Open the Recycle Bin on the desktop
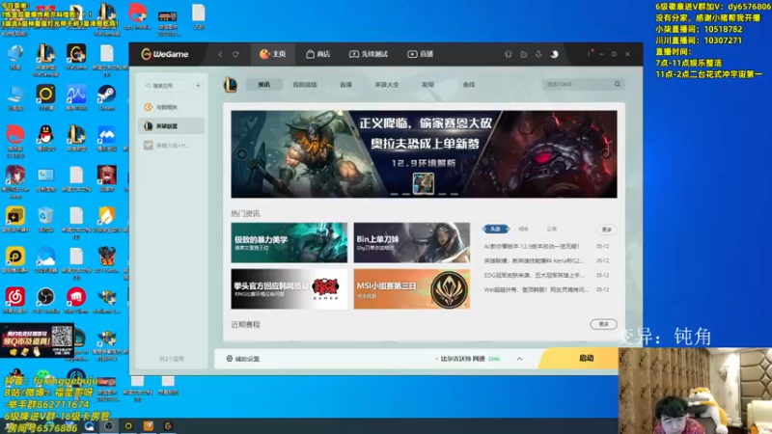This screenshot has height=434, width=772. (x=45, y=219)
